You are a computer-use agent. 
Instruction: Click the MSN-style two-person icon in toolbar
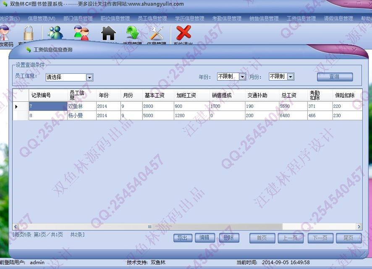[55, 33]
